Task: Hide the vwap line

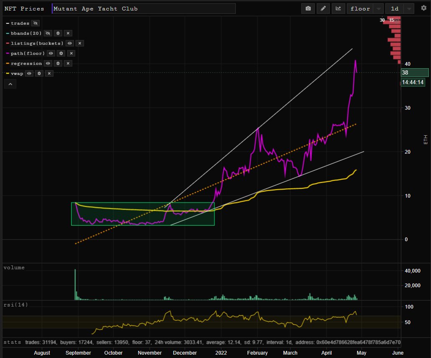Action: click(x=29, y=74)
